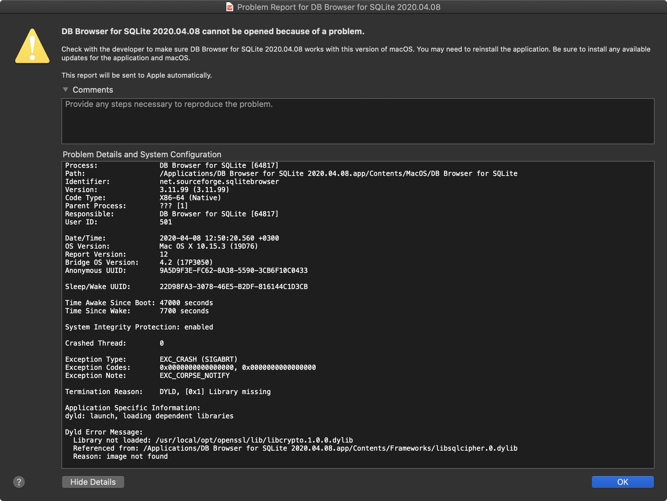This screenshot has width=667, height=501.
Task: Click the '47000 seconds' time awake value
Action: point(186,303)
